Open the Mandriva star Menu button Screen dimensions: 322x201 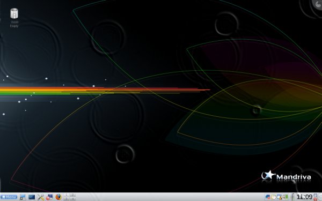[9, 197]
